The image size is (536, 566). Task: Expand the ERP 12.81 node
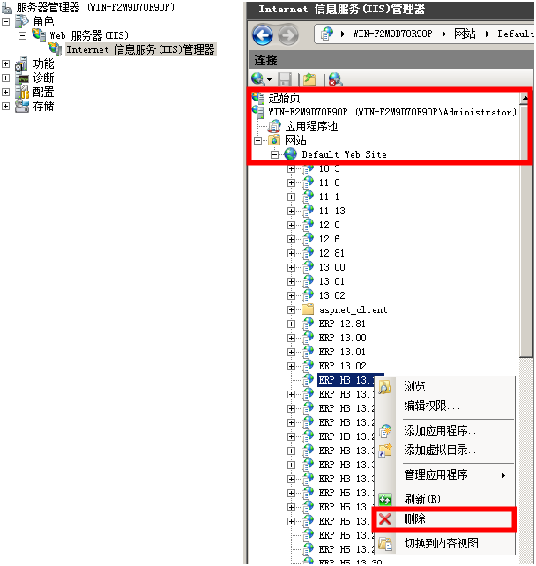point(291,324)
